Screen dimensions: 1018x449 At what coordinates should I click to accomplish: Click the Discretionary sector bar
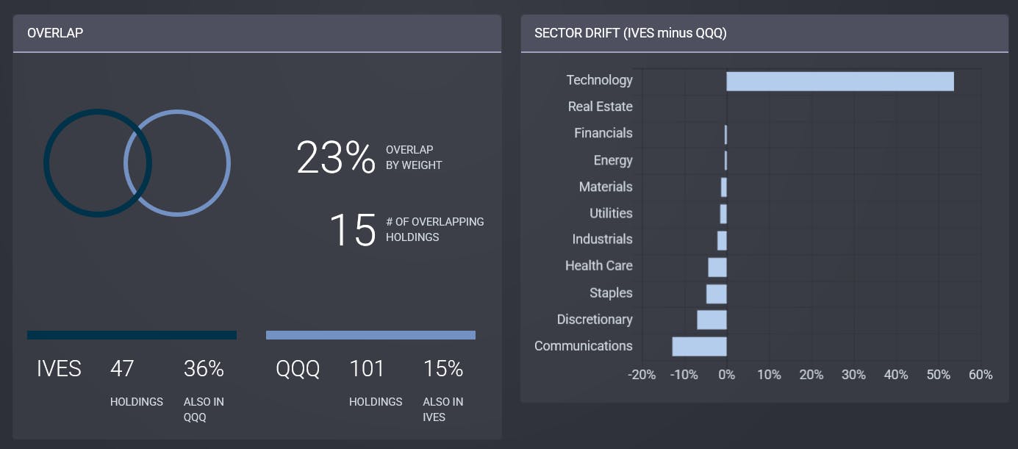tap(711, 319)
